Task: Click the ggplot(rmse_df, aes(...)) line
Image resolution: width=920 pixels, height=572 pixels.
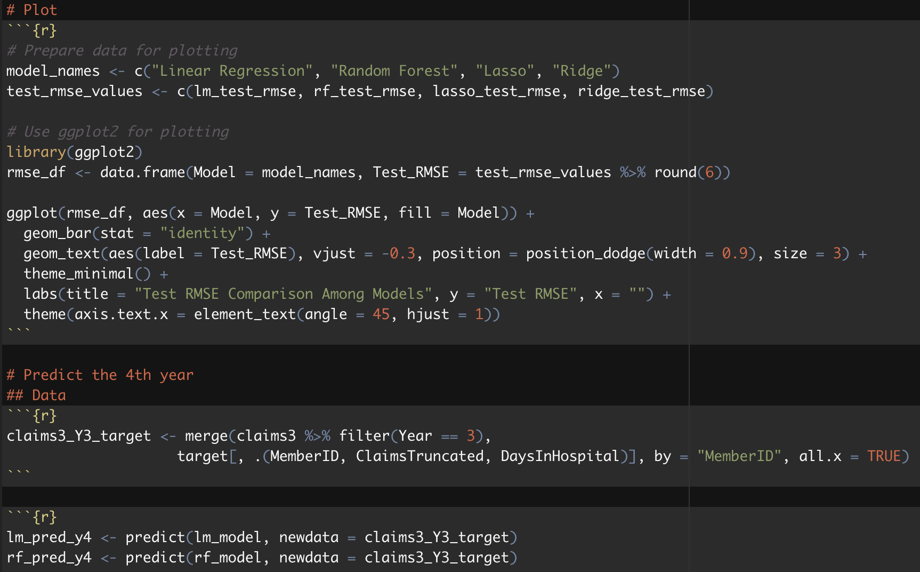Action: [270, 213]
